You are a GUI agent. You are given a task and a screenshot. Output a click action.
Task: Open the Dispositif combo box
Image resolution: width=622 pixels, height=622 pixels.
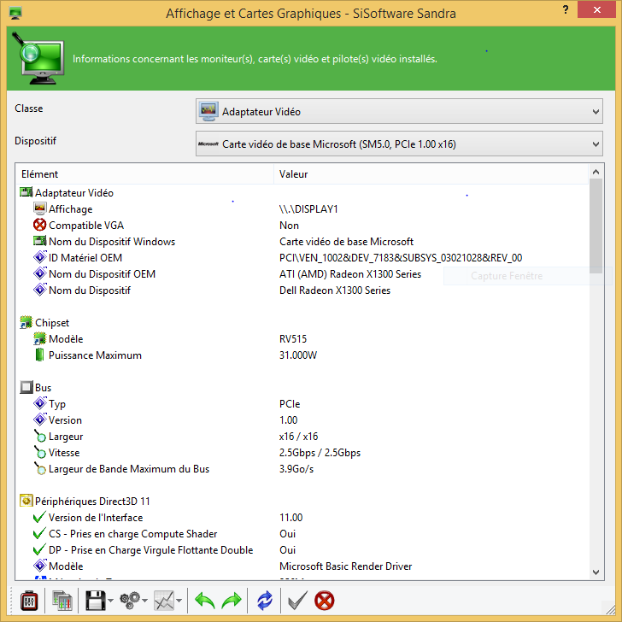pyautogui.click(x=399, y=144)
